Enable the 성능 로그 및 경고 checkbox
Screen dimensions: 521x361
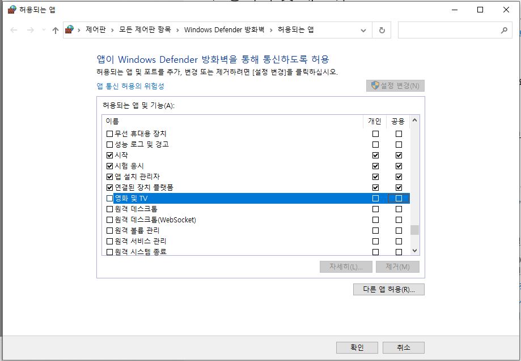tap(109, 144)
